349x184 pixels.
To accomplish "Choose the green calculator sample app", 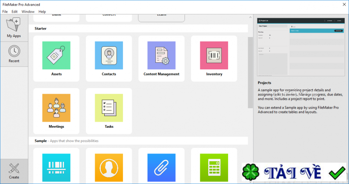I will [x=214, y=167].
